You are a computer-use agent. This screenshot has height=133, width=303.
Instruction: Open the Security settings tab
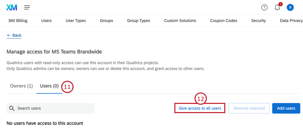tap(258, 21)
